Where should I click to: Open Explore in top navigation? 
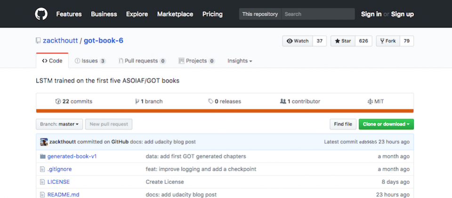[x=137, y=14]
